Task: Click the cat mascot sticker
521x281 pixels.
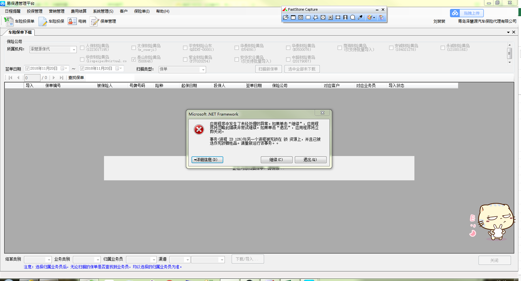Action: [x=496, y=221]
